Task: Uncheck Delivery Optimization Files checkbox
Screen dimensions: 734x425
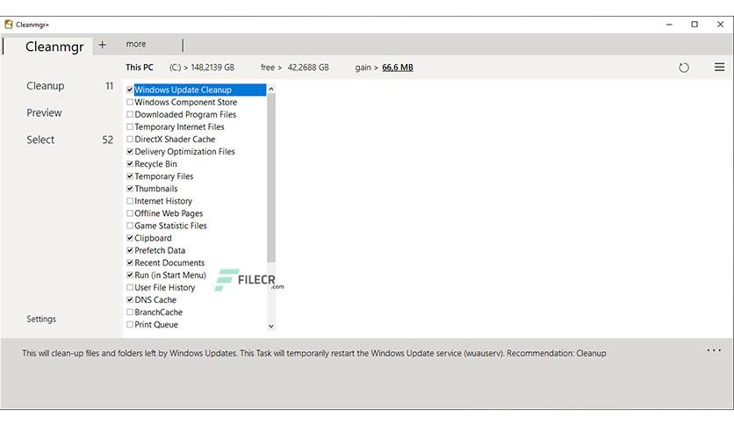Action: coord(130,151)
